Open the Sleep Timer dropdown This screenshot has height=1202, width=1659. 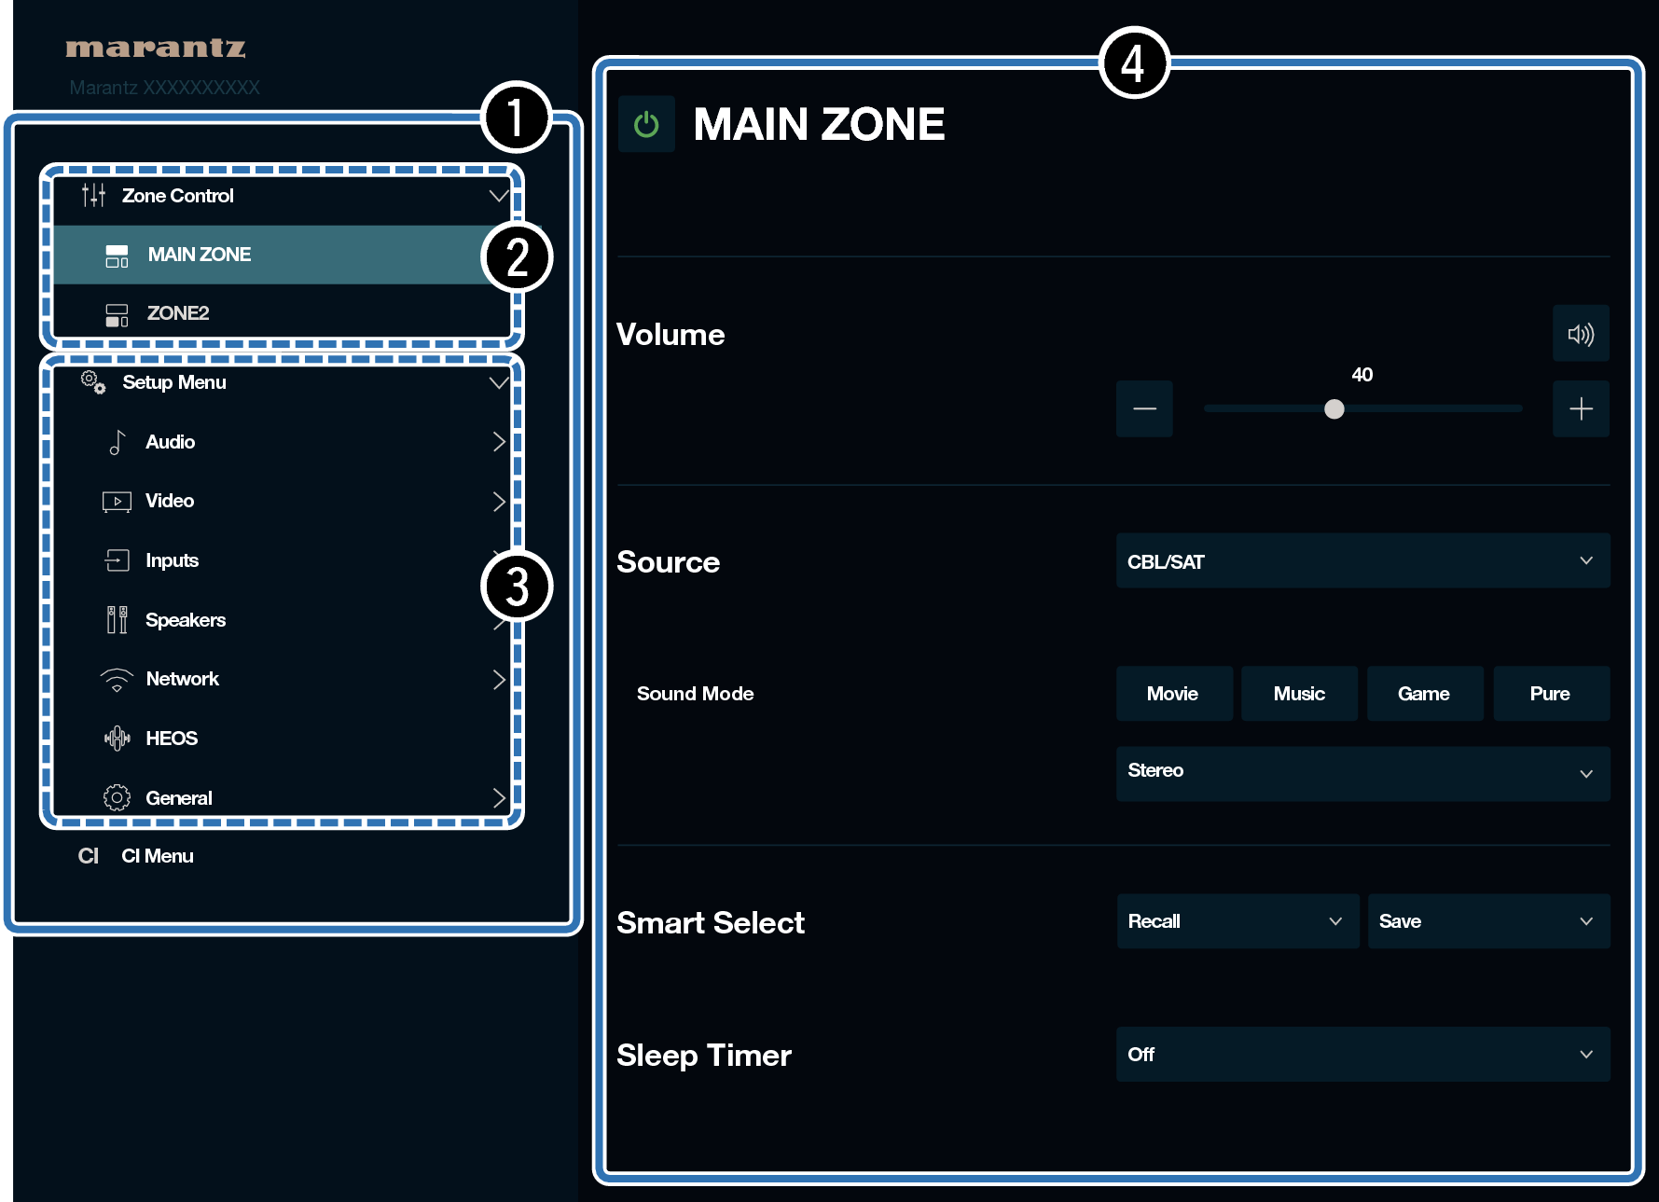[1362, 1055]
